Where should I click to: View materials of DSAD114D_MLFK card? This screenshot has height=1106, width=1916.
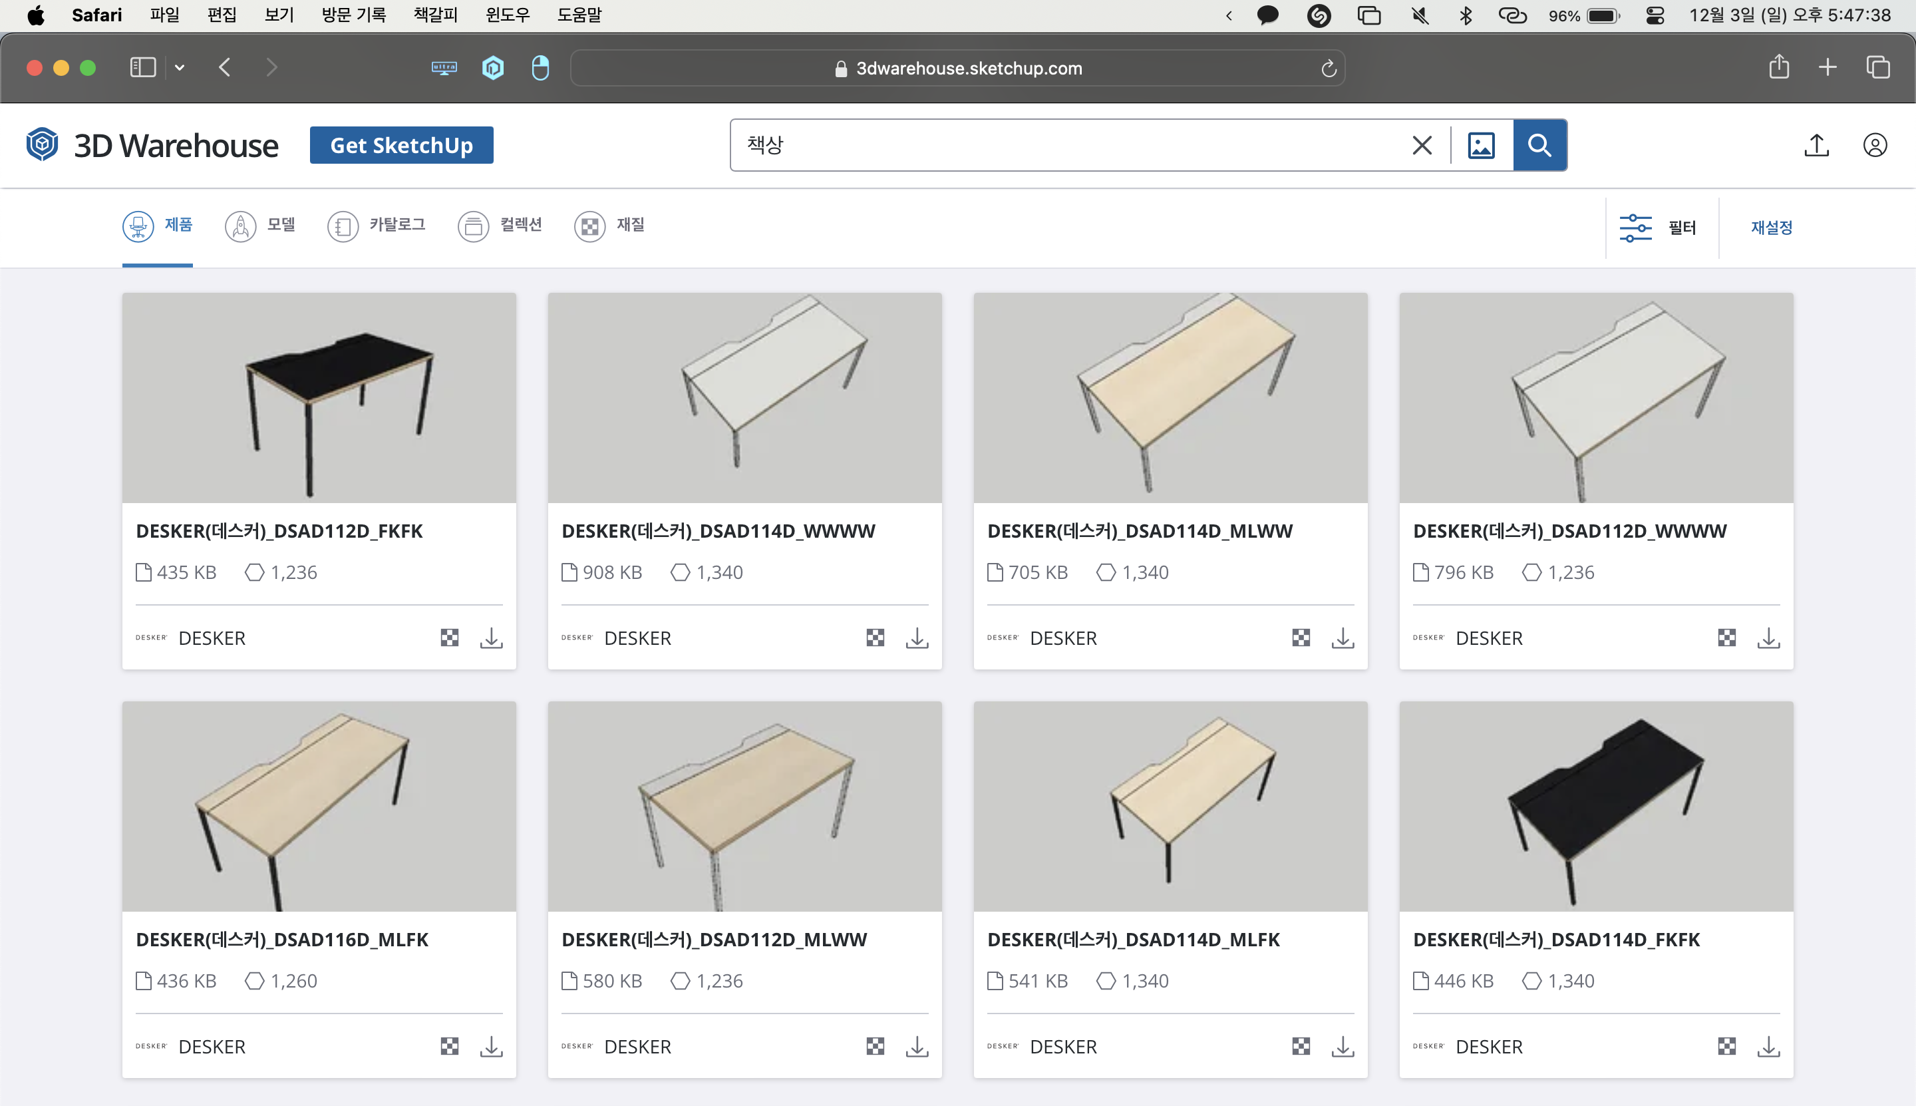[x=1301, y=1047]
